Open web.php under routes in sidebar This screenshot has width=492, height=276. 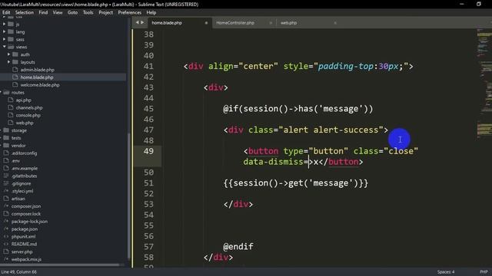(25, 123)
